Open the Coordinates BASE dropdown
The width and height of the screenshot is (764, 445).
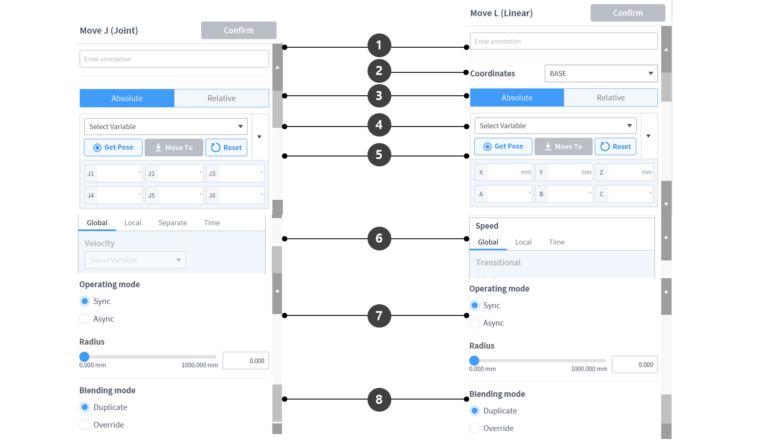(x=601, y=74)
